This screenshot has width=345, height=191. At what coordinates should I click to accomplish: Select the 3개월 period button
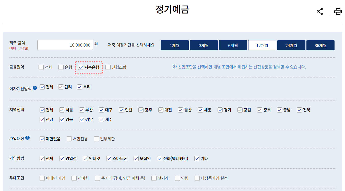click(x=204, y=45)
